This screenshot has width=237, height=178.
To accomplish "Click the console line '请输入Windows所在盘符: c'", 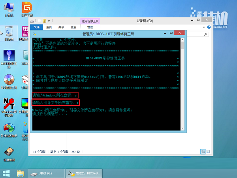I will pyautogui.click(x=55, y=95).
